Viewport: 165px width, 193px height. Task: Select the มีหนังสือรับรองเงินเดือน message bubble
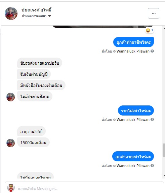click(41, 85)
